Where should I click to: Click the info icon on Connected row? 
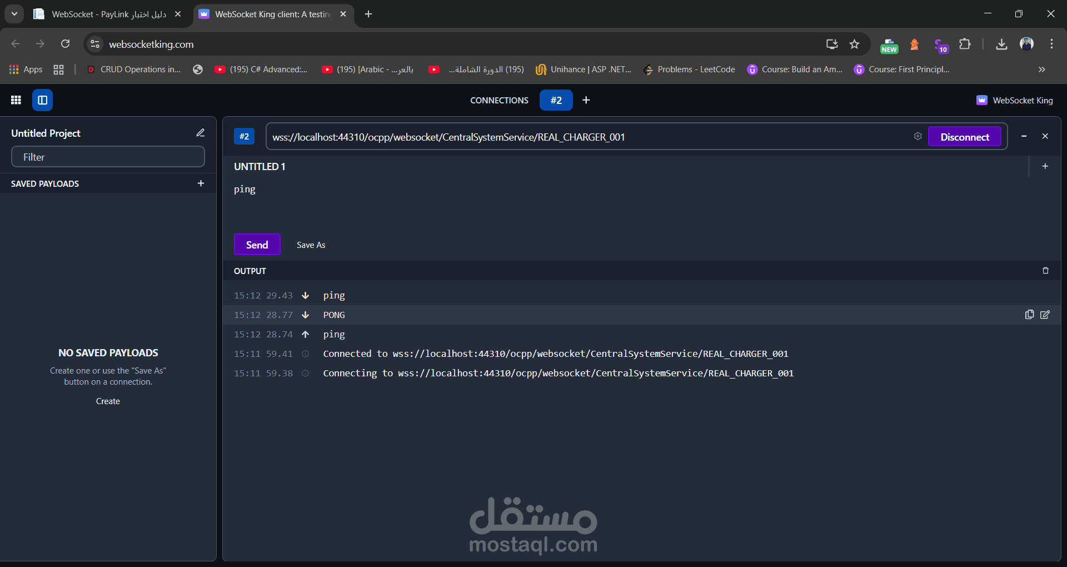point(305,354)
